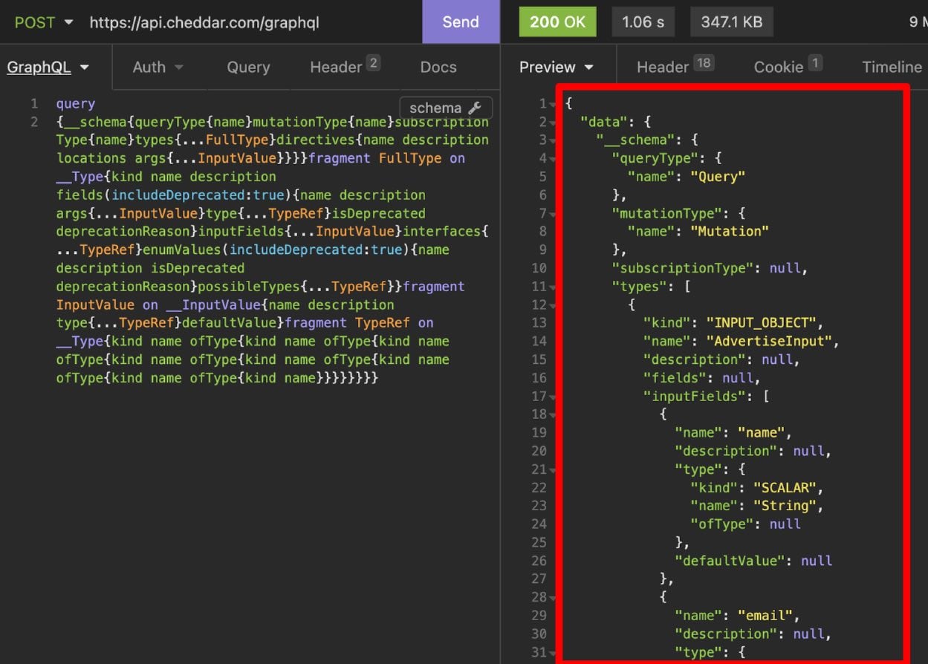Viewport: 928px width, 664px height.
Task: Click the api.cheddar.com URL field
Action: tap(204, 22)
